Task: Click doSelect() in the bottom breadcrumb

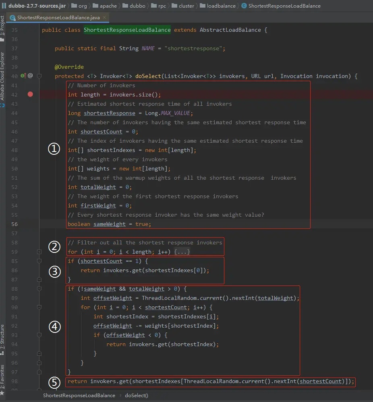Action: [x=136, y=395]
